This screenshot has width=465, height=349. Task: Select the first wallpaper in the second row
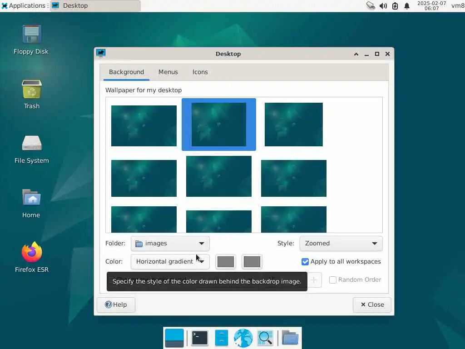(144, 178)
